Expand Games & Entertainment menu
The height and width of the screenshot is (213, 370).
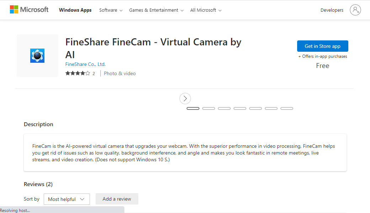coord(156,10)
